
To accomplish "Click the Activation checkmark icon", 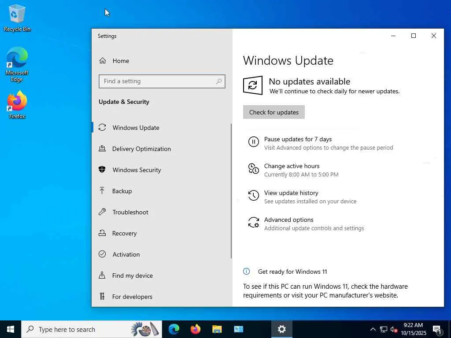I will (102, 254).
